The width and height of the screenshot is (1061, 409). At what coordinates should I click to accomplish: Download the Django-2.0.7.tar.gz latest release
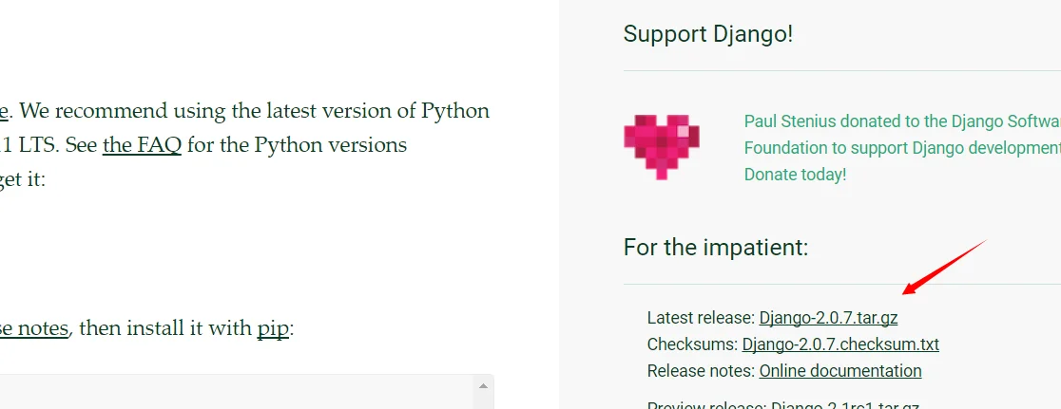(828, 318)
